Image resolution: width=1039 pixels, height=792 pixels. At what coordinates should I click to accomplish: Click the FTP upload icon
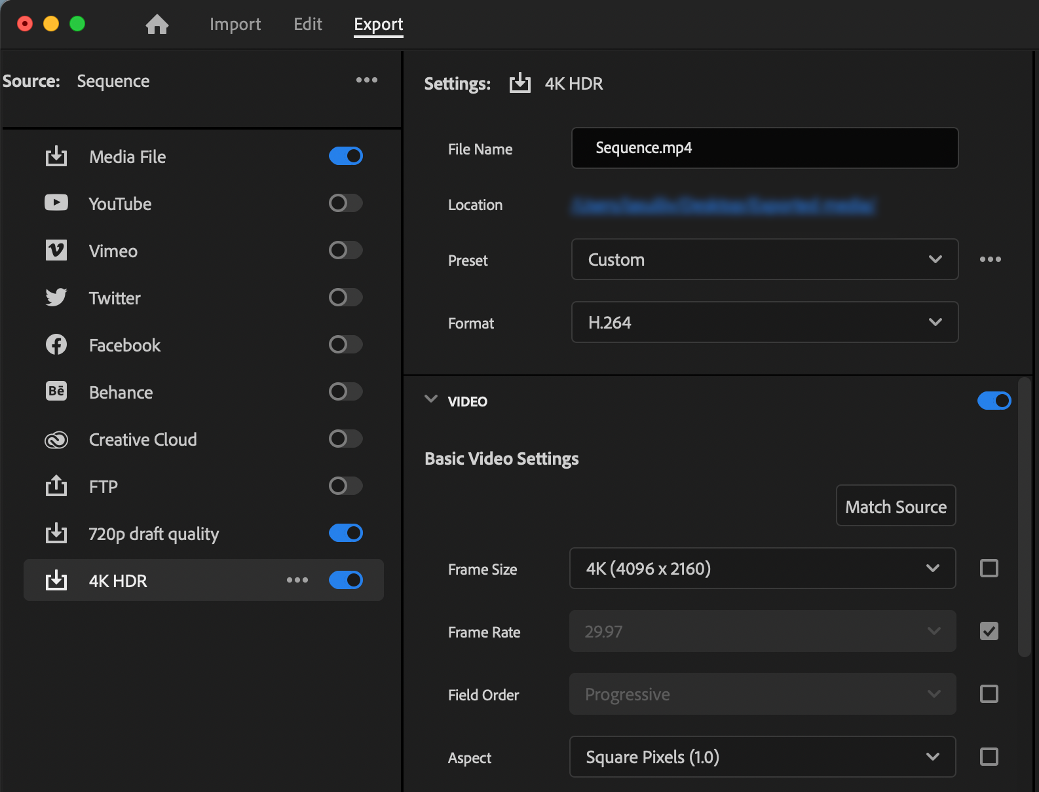tap(56, 486)
